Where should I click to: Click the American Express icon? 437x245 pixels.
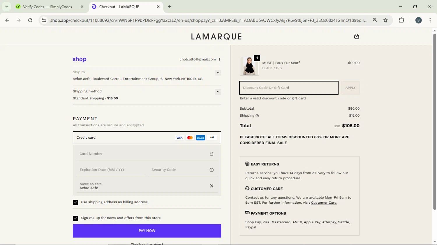pos(200,138)
